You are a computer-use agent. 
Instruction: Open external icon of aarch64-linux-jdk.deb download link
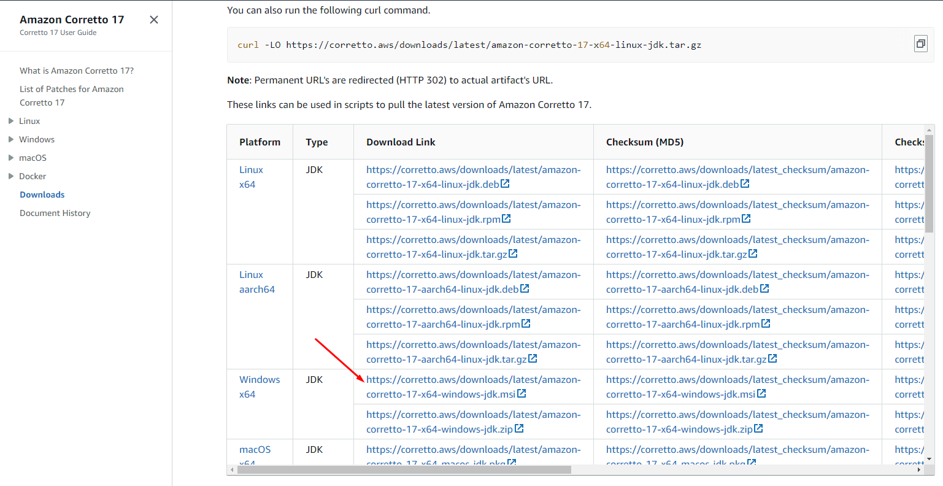525,288
